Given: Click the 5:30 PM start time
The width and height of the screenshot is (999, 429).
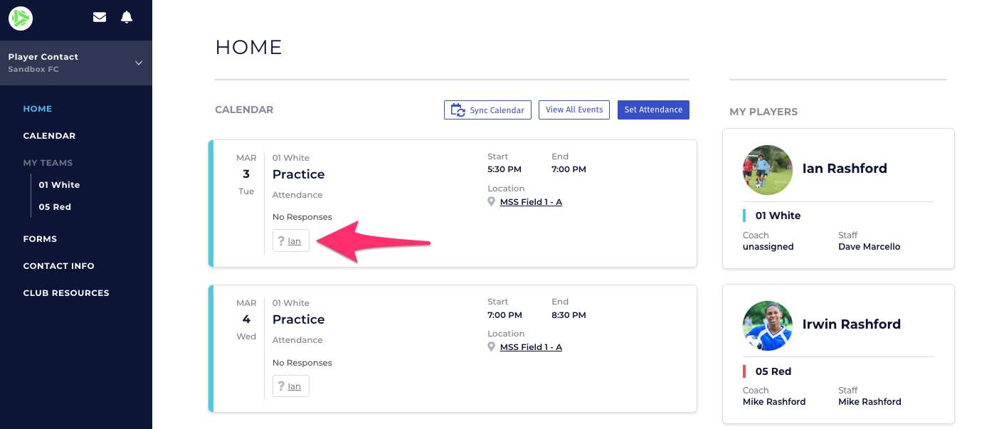Looking at the screenshot, I should (504, 169).
